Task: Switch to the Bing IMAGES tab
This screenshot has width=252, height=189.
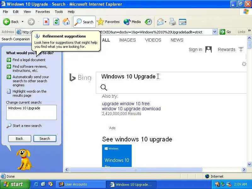Action: (x=128, y=40)
